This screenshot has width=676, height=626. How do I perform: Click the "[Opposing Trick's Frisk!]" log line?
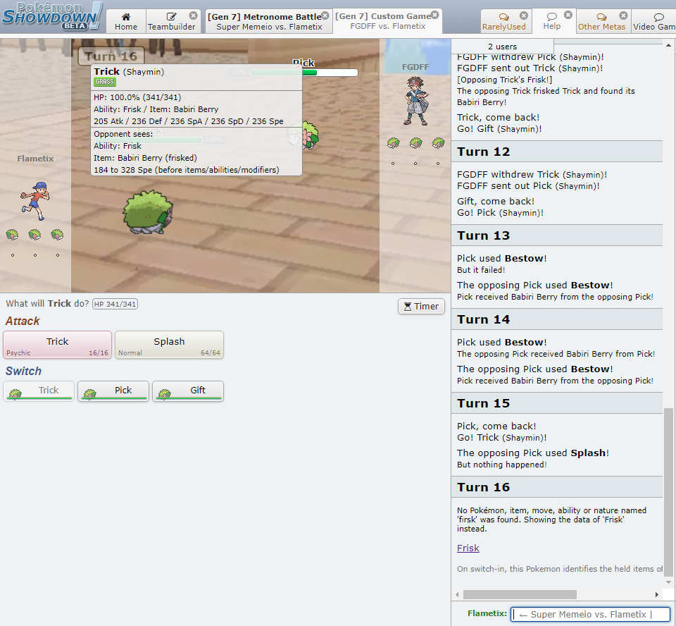(504, 80)
